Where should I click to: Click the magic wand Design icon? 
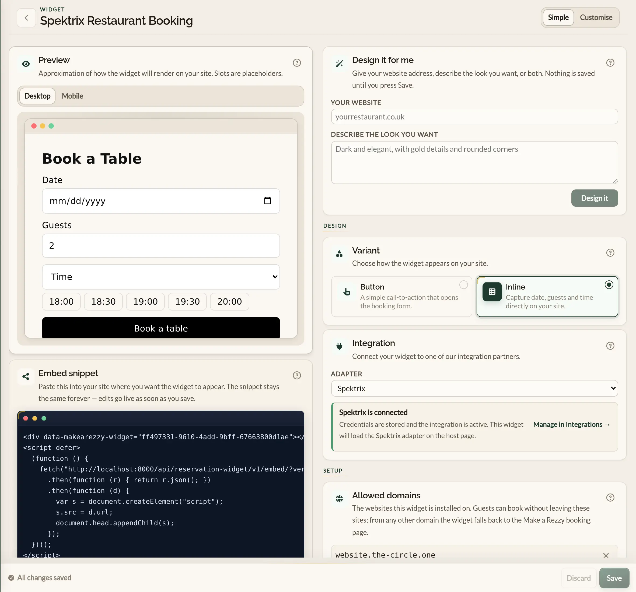tap(339, 64)
